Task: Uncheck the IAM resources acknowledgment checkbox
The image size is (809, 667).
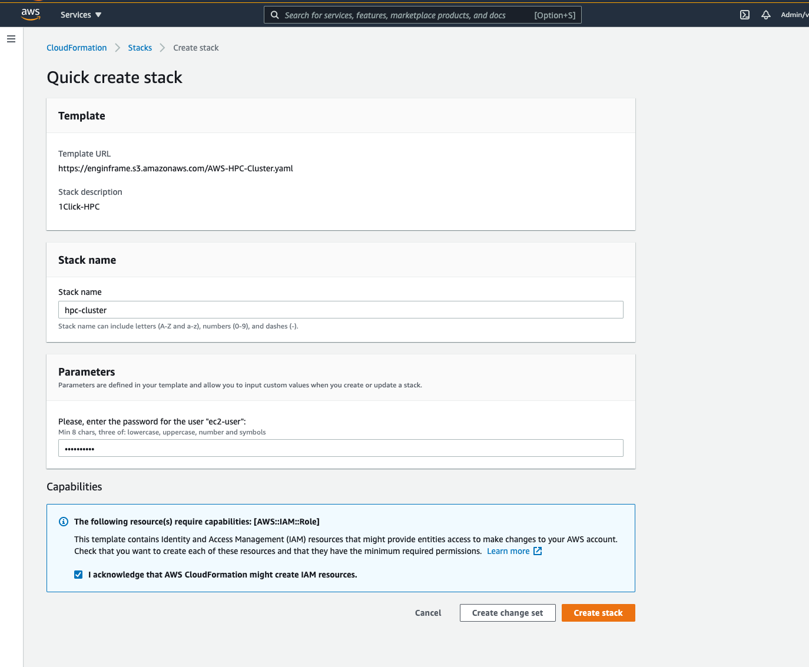Action: [x=78, y=575]
